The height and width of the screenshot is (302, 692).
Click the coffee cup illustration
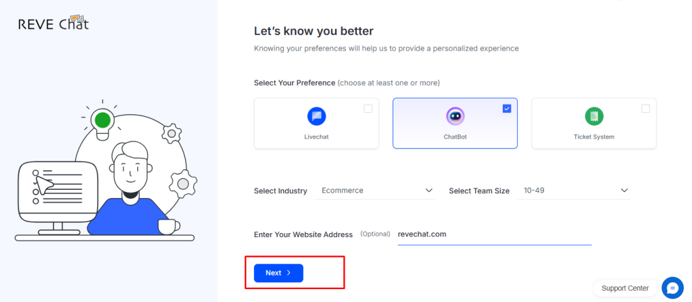click(168, 226)
